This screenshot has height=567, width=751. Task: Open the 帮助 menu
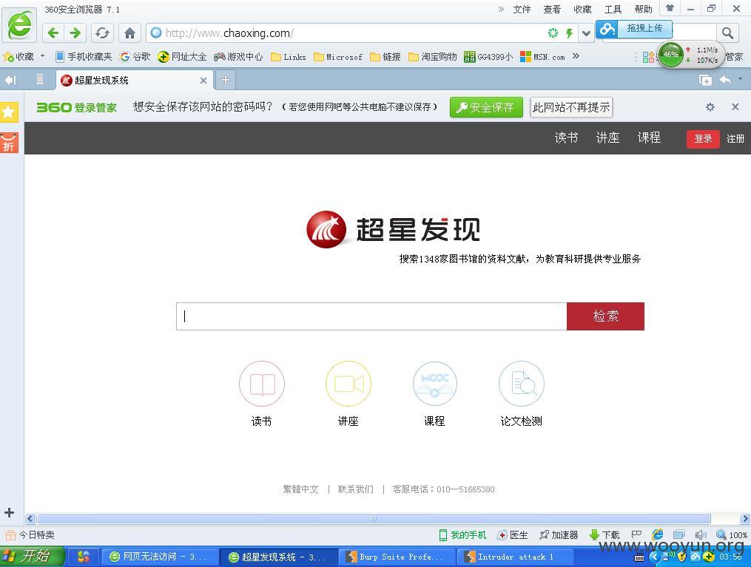[643, 9]
